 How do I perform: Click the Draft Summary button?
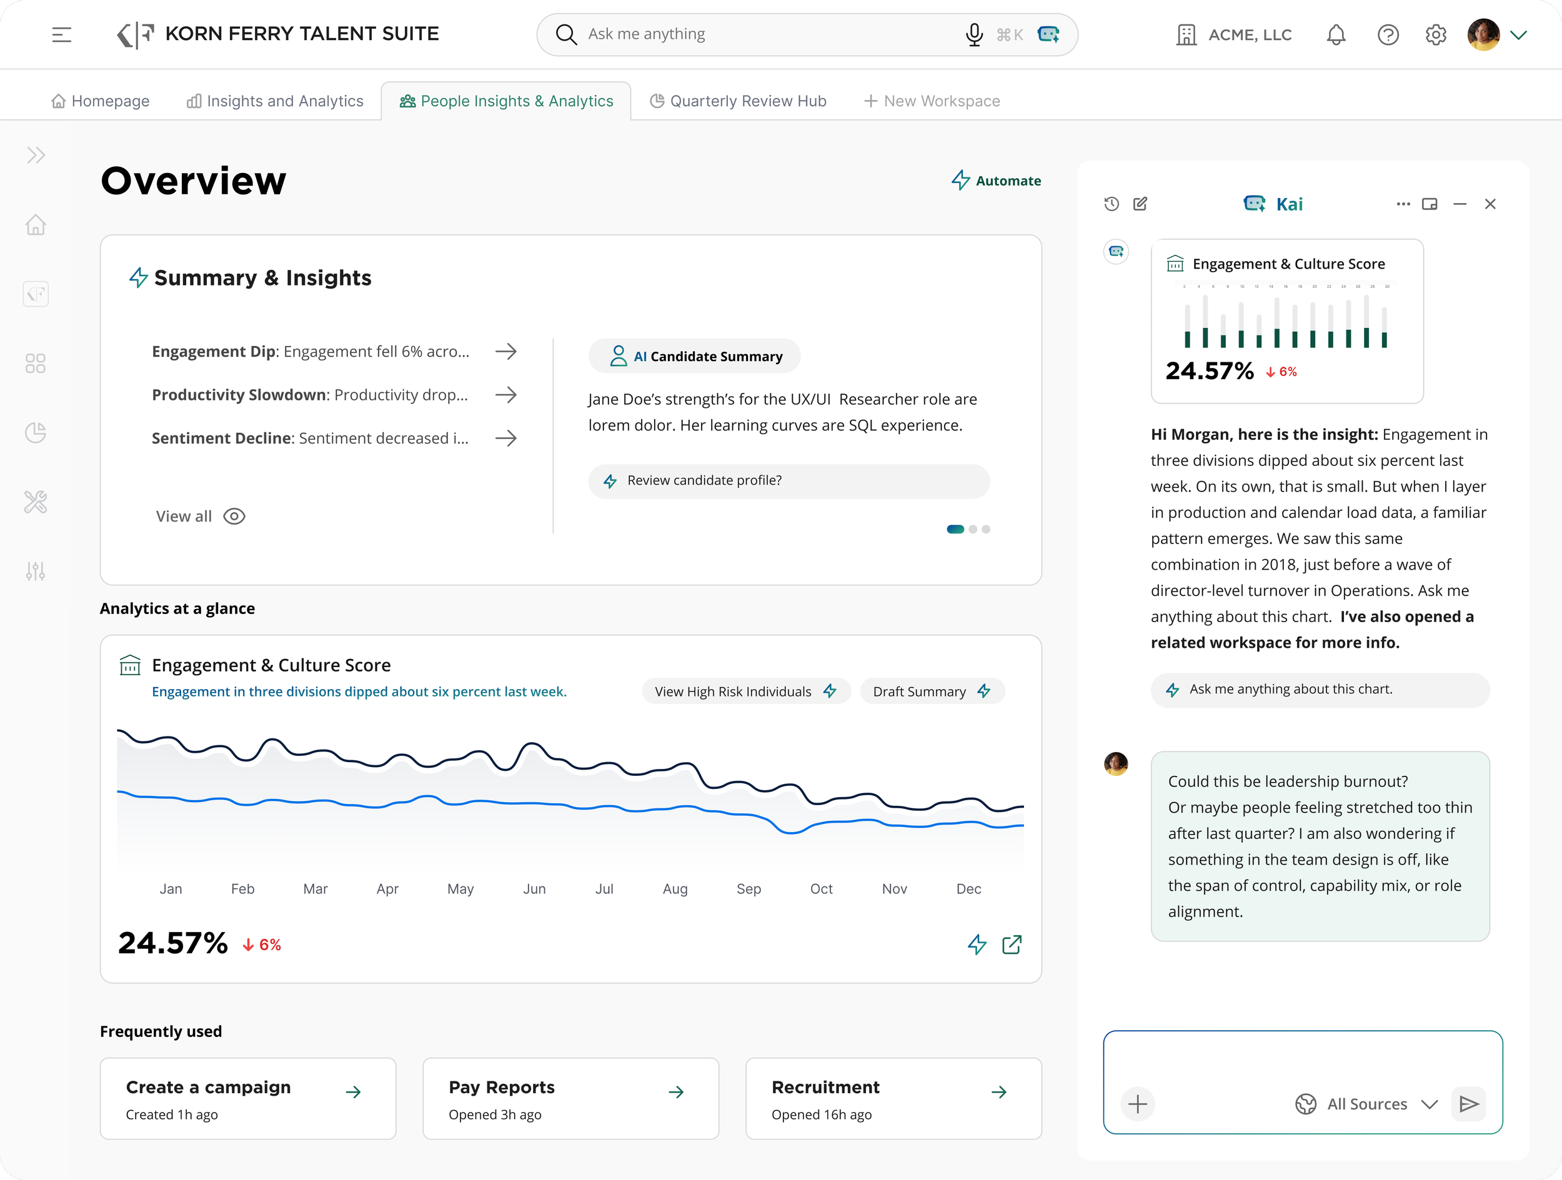pos(931,692)
